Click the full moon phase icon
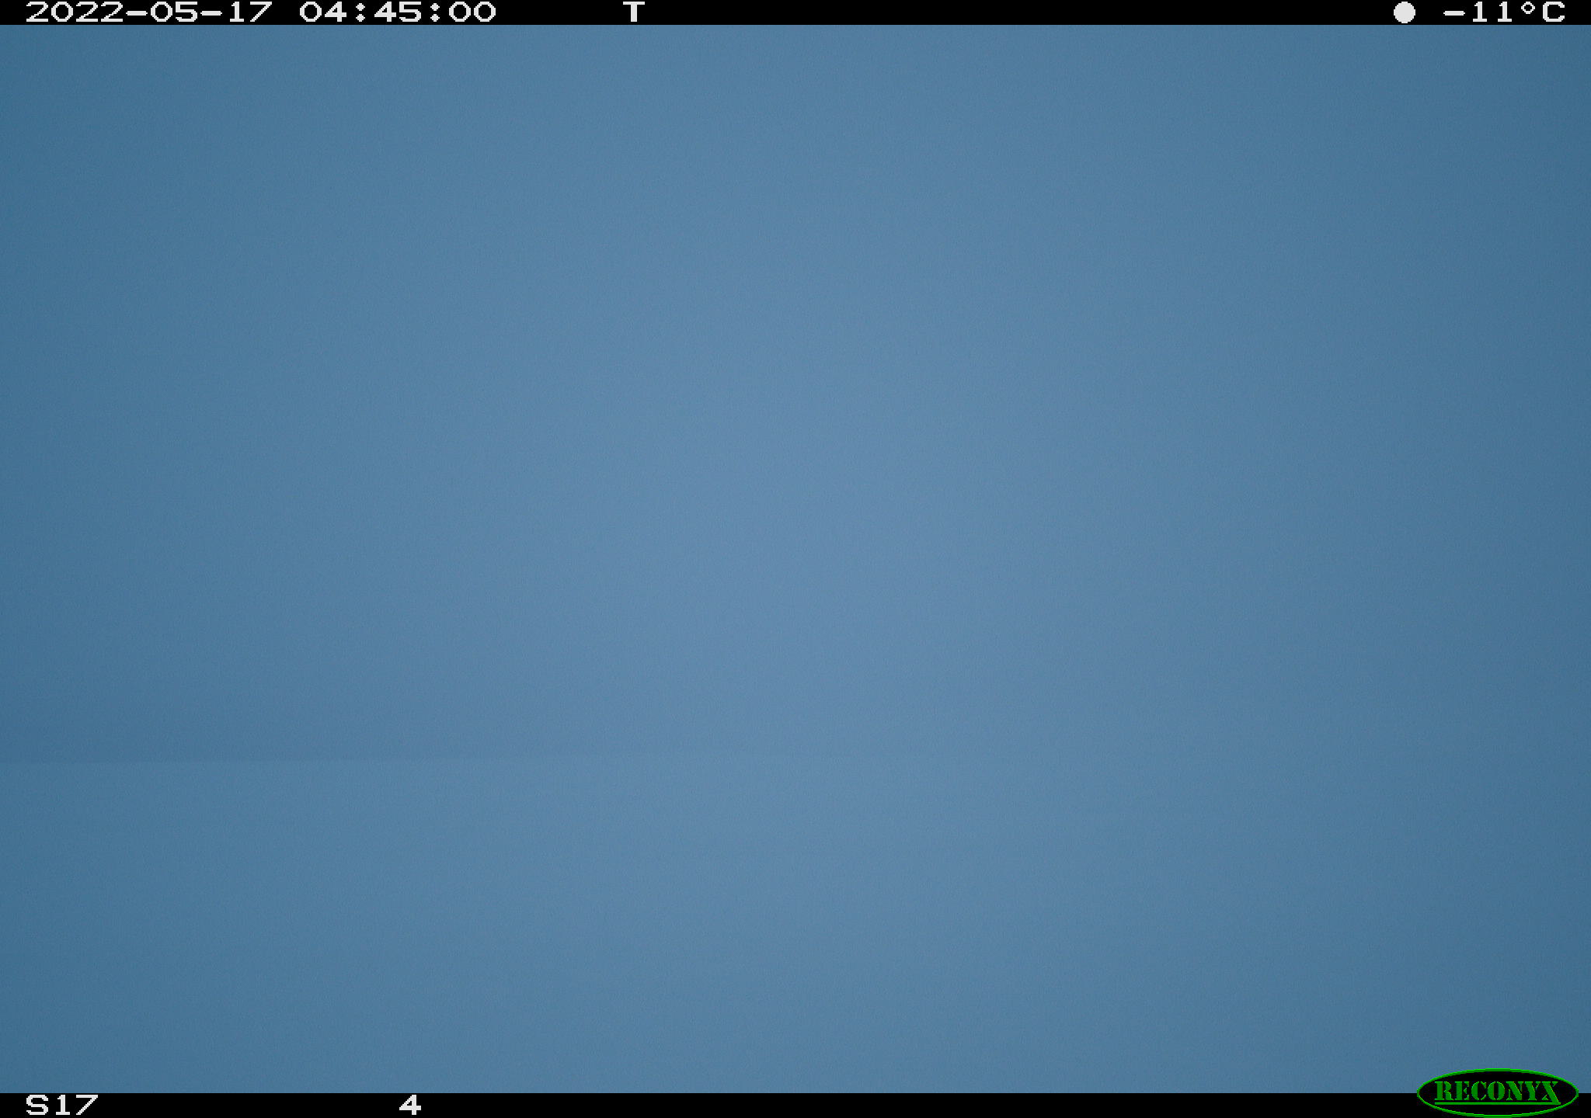 (1404, 12)
